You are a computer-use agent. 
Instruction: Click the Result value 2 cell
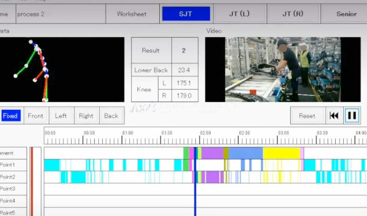point(185,50)
